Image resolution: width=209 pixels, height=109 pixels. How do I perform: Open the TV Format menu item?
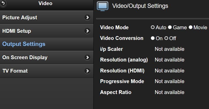[15, 71]
